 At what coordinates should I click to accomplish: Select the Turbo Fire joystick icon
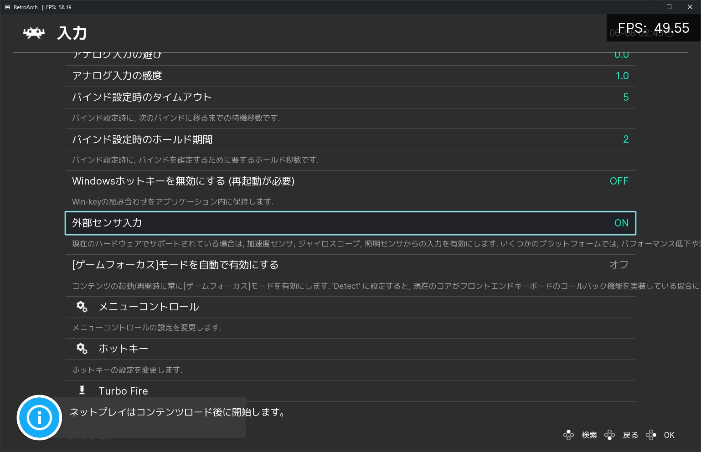tap(82, 390)
